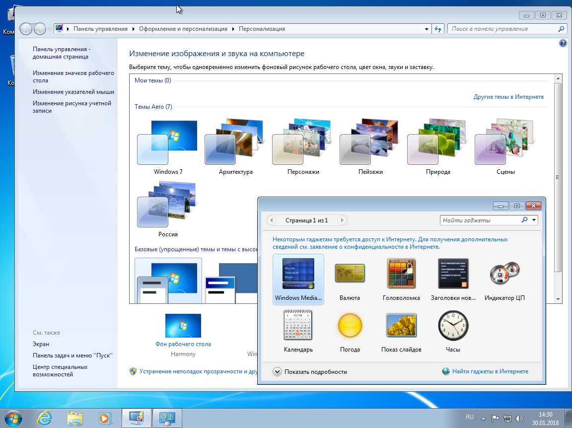Viewport: 572px width, 428px height.
Task: Open the Start menu orb
Action: click(13, 418)
